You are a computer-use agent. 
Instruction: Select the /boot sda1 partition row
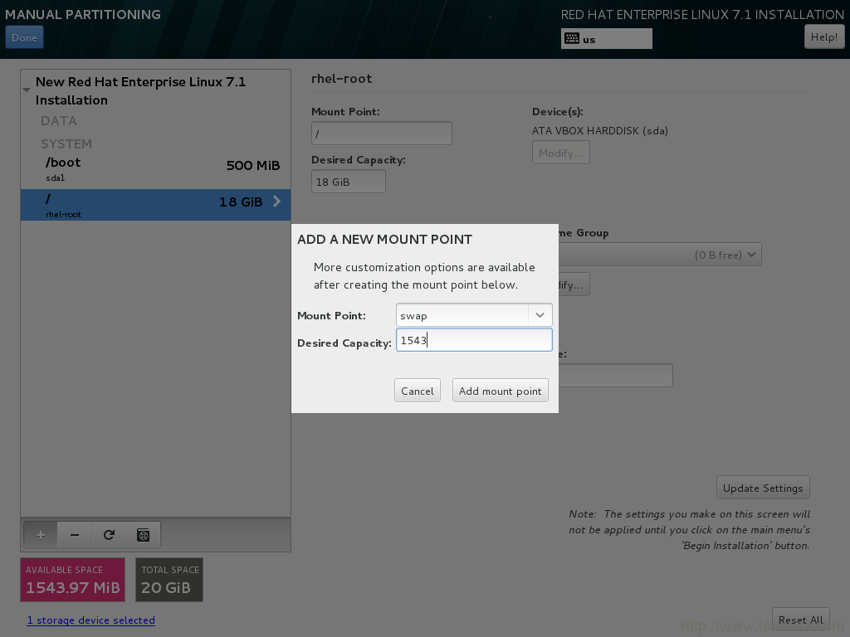click(155, 169)
